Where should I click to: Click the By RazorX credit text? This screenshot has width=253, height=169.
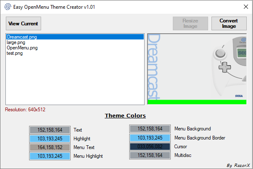coord(238,165)
